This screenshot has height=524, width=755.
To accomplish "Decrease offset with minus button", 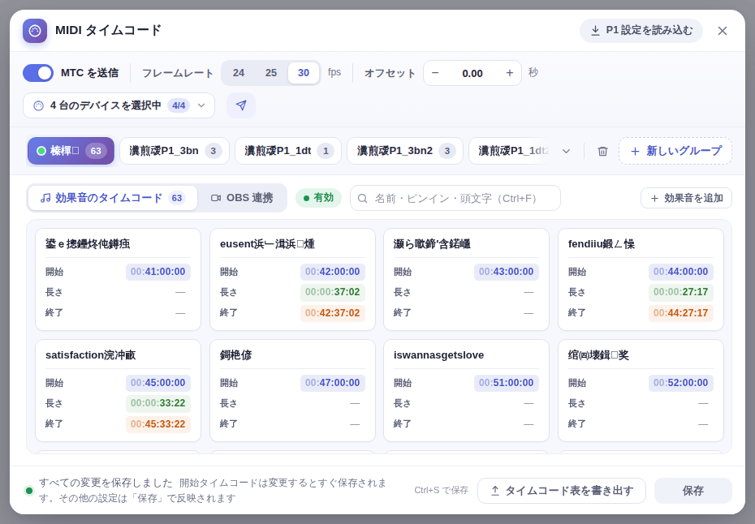I will click(x=435, y=73).
